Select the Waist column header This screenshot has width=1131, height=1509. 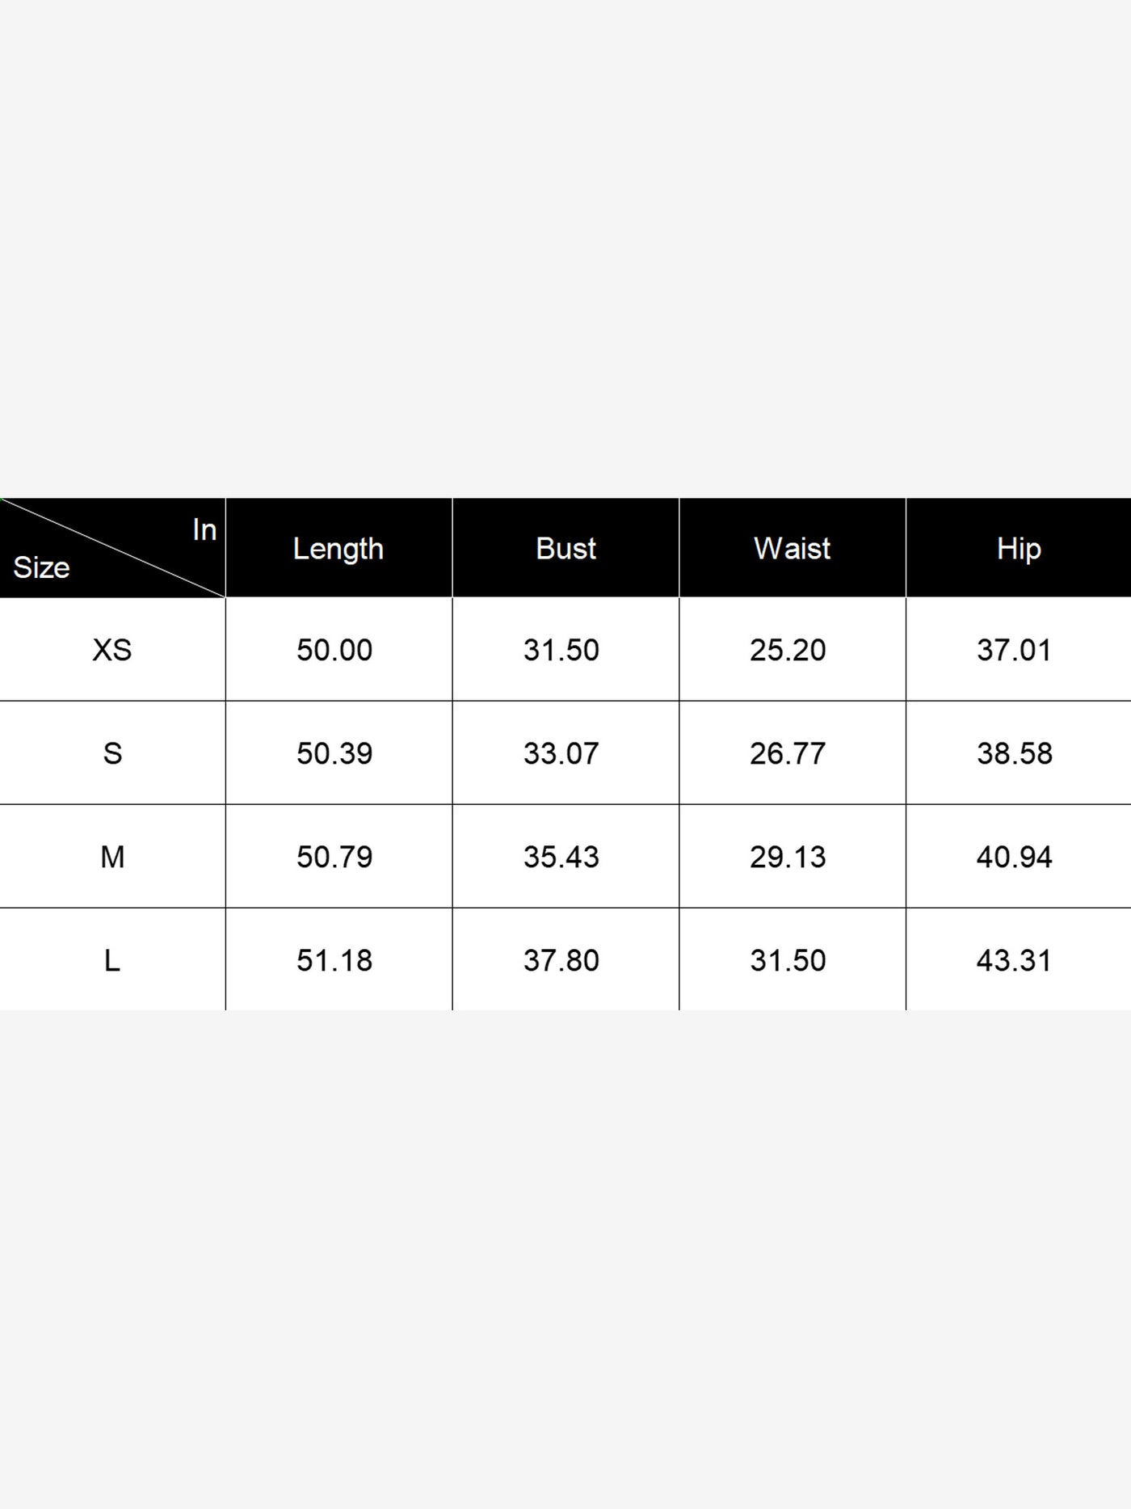tap(792, 549)
